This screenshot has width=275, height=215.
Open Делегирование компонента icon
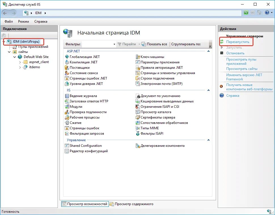click(x=138, y=146)
